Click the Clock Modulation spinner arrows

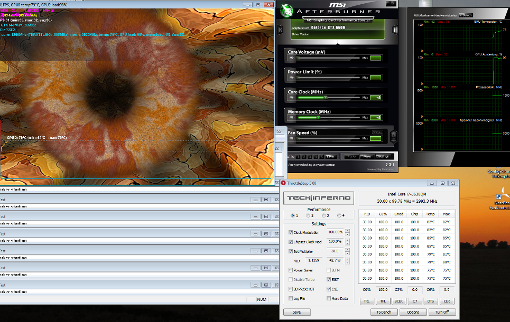coord(347,232)
